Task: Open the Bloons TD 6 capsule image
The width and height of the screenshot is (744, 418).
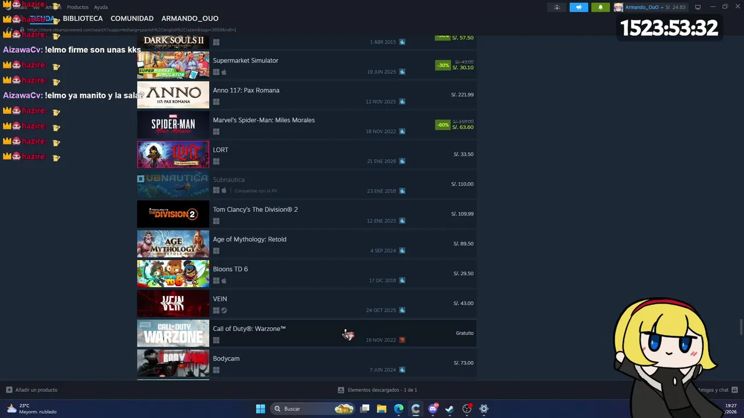Action: point(173,273)
